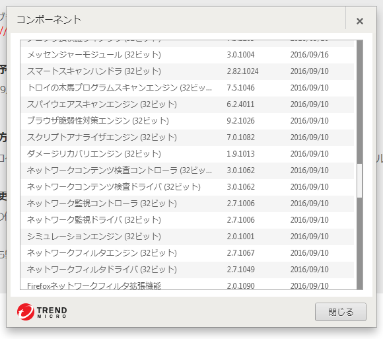Click version number 7.0.1082
Image resolution: width=383 pixels, height=339 pixels.
tap(240, 137)
